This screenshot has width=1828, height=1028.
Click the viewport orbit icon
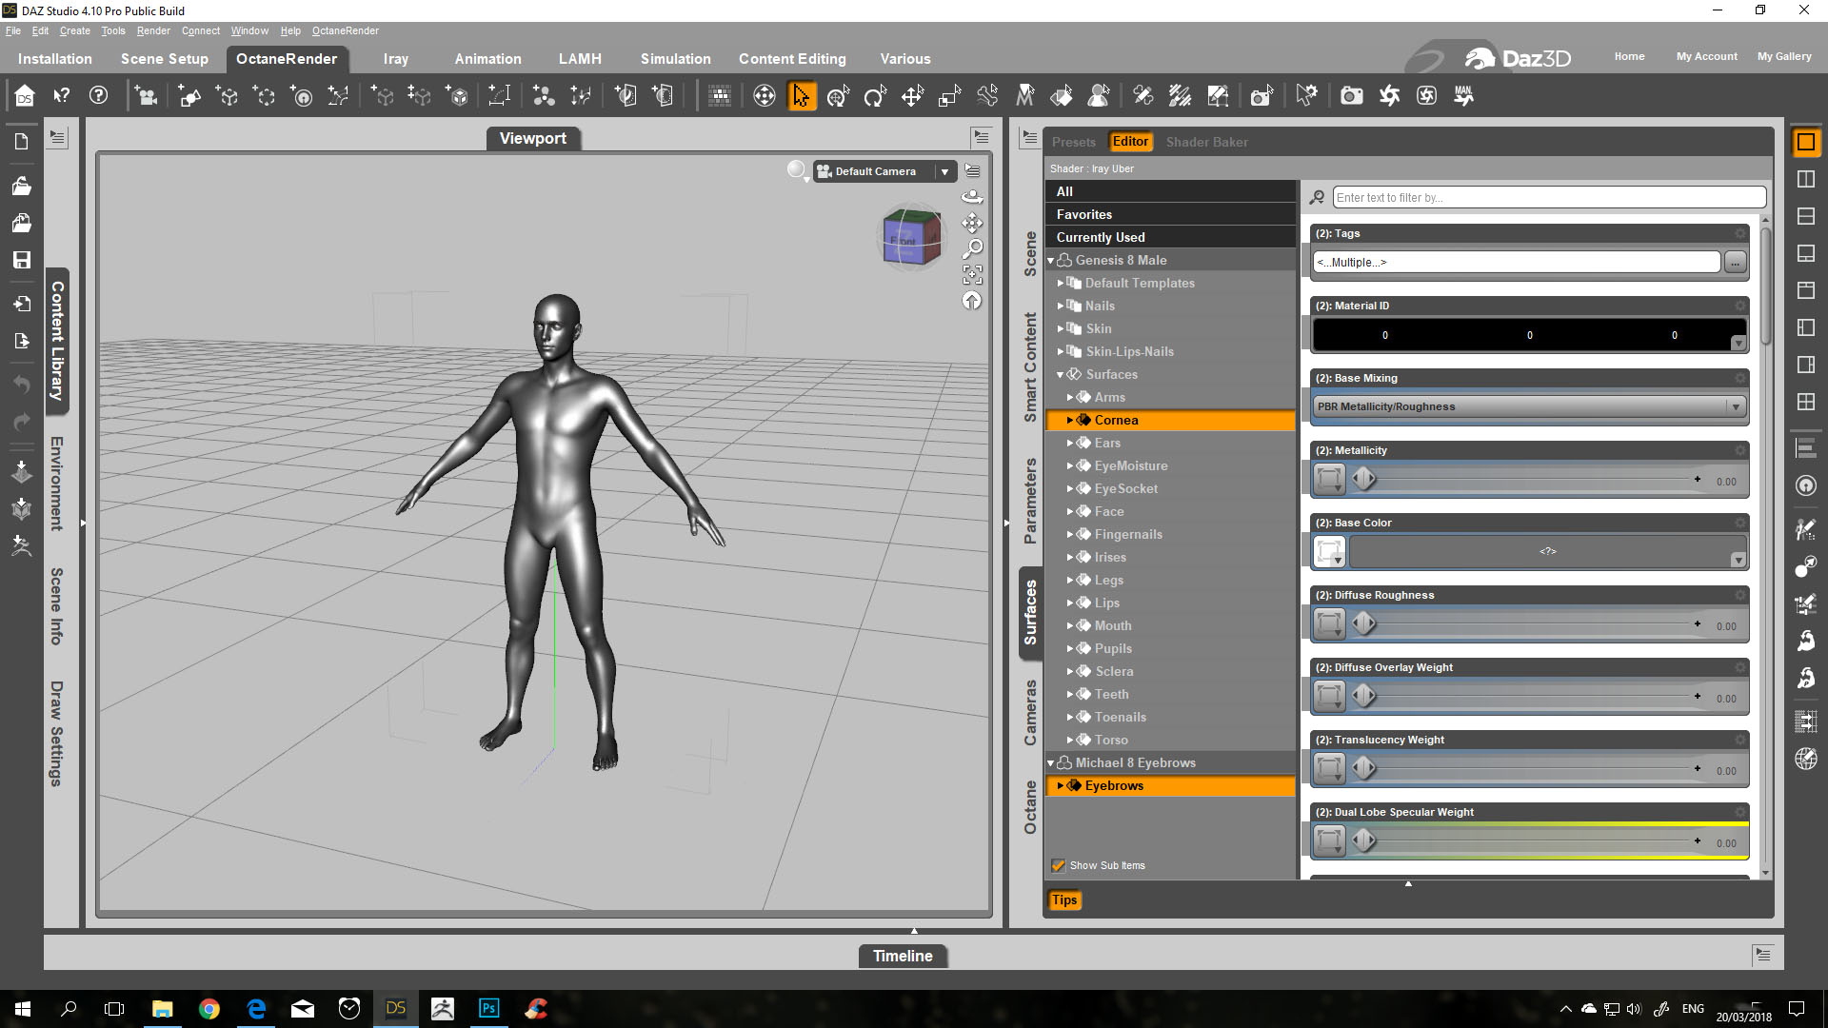tap(972, 197)
